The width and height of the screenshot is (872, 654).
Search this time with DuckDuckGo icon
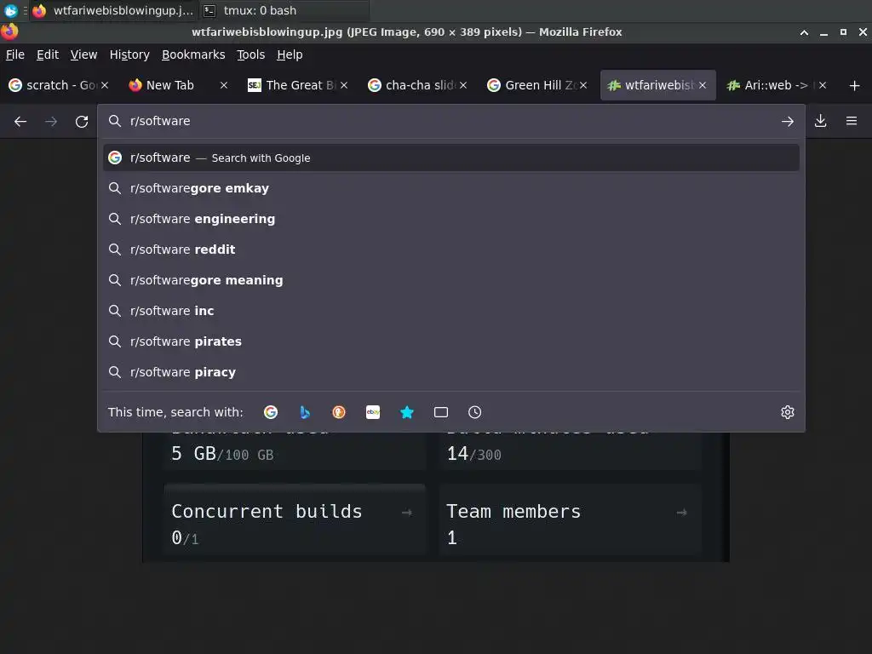pos(339,412)
